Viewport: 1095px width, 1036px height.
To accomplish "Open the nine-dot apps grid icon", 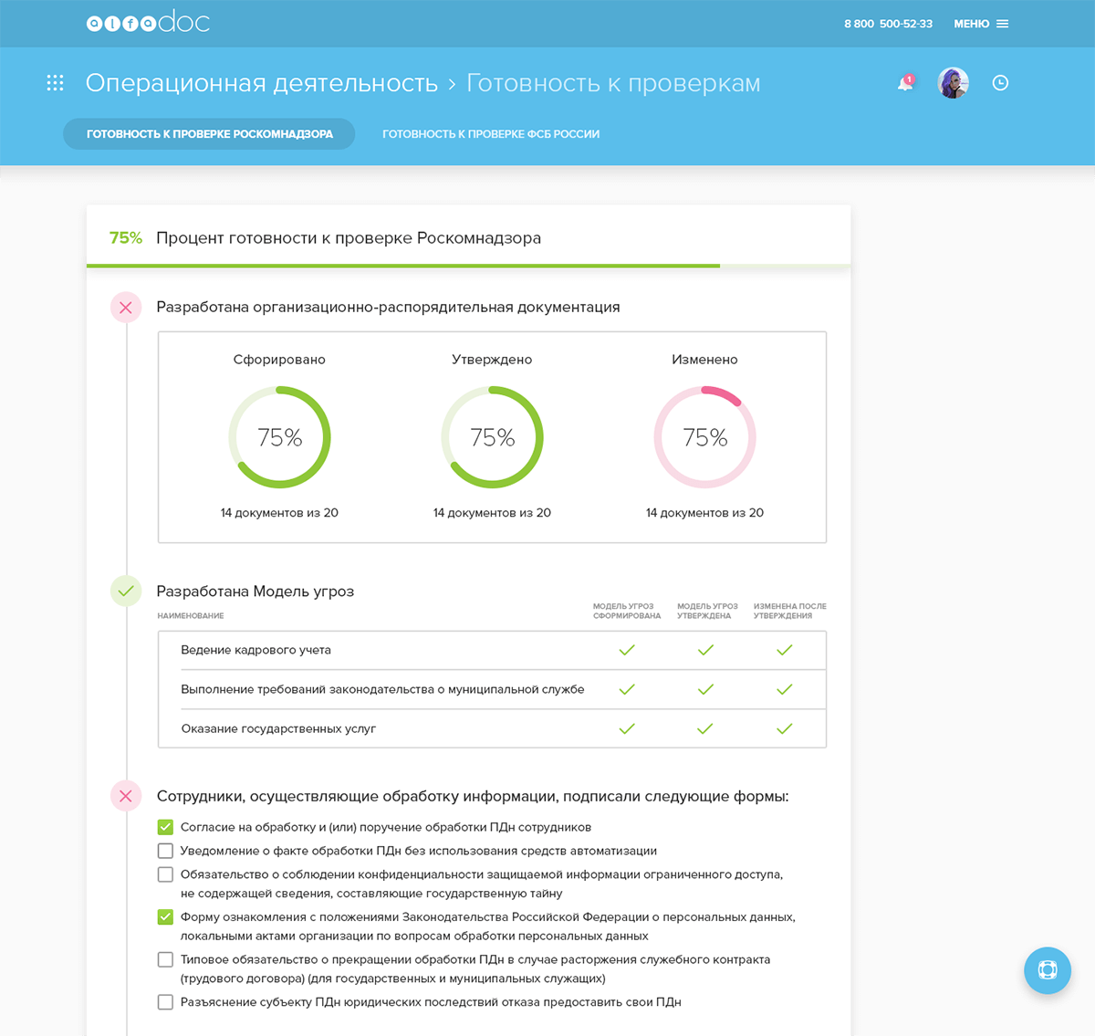I will click(55, 83).
